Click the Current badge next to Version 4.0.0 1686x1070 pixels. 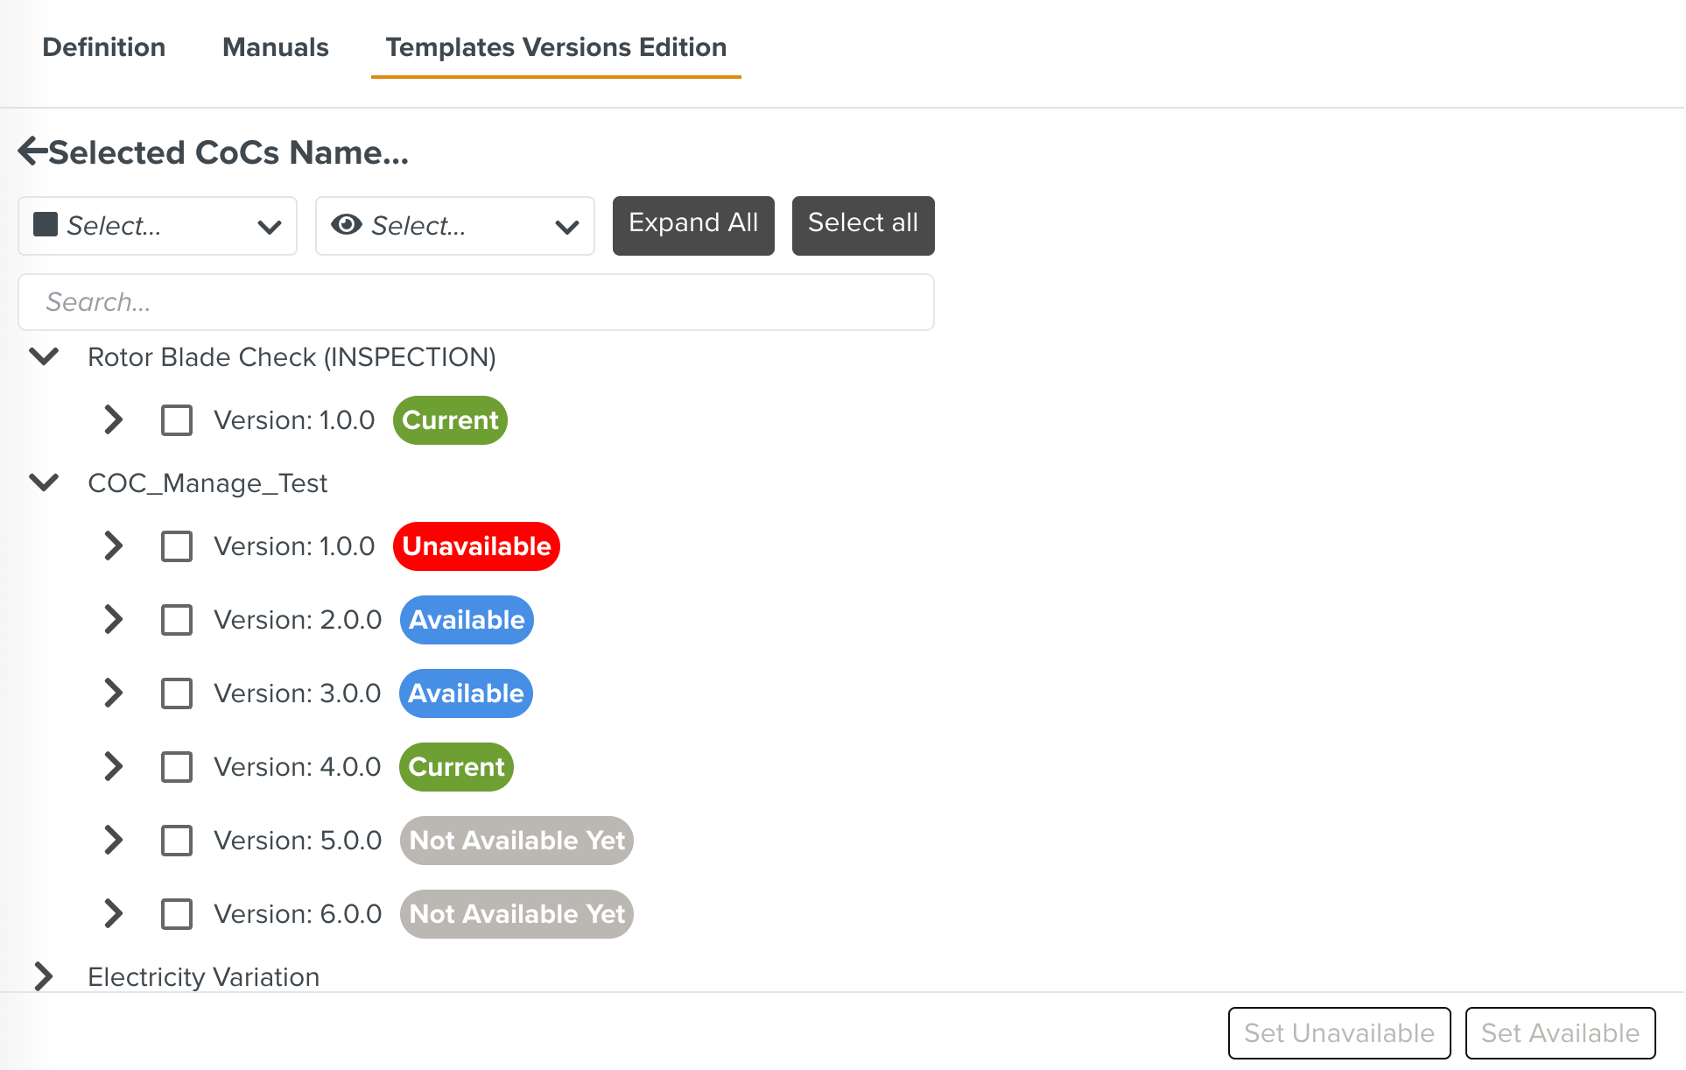pyautogui.click(x=455, y=766)
